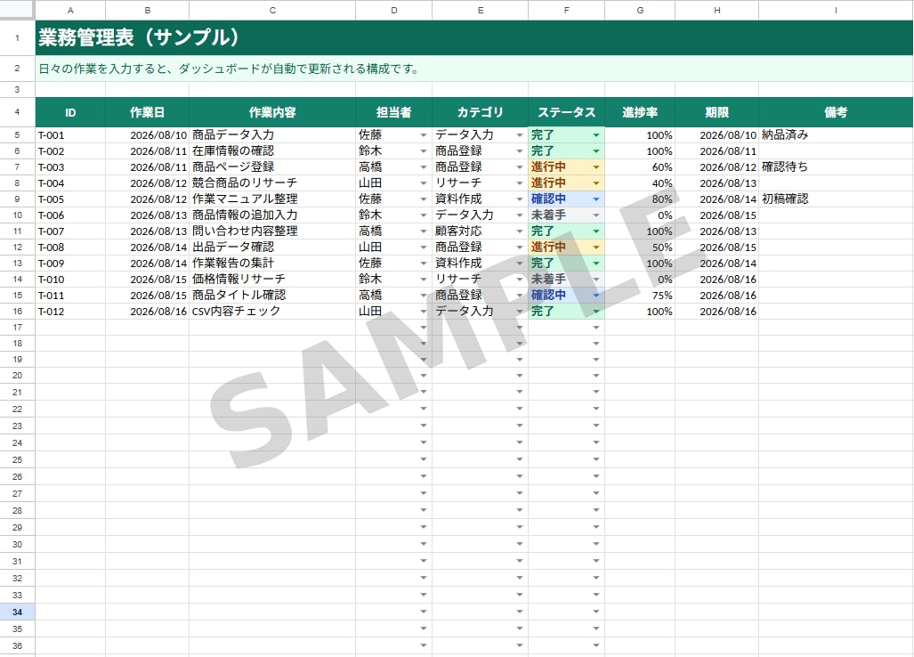
Task: Select the 60% progress cell
Action: point(640,167)
